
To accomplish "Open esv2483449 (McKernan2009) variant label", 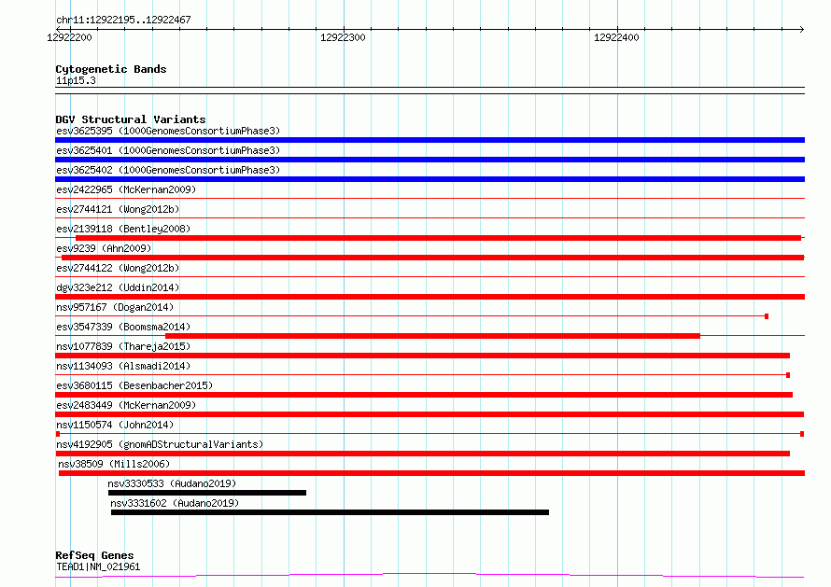I will 126,405.
